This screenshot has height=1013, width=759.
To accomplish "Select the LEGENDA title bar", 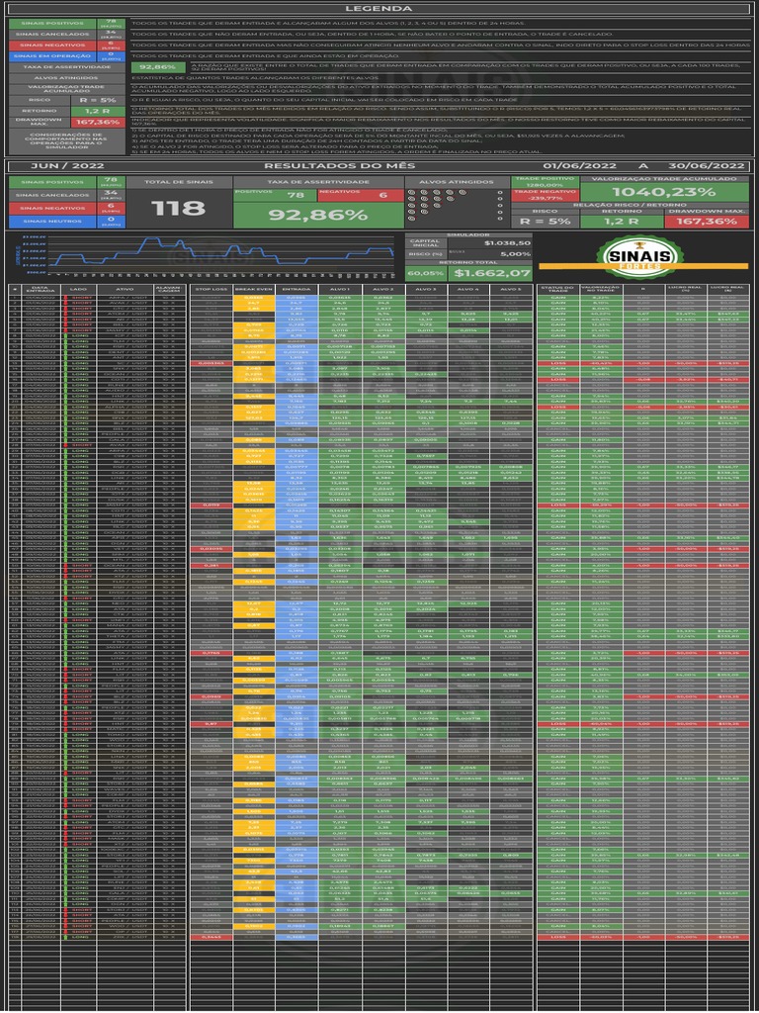I will point(379,8).
